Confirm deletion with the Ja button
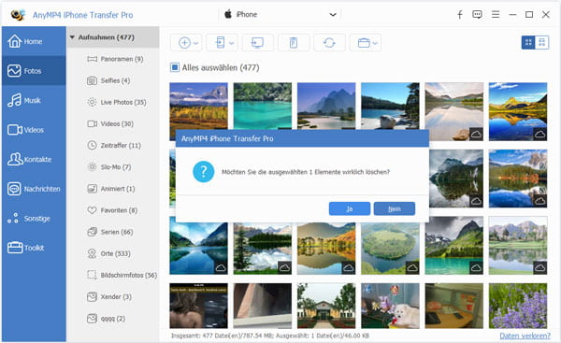The image size is (561, 343). click(x=350, y=208)
